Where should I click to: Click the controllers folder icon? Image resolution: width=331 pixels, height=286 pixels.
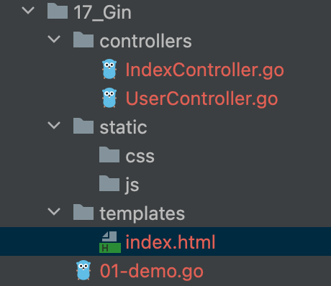tap(83, 40)
